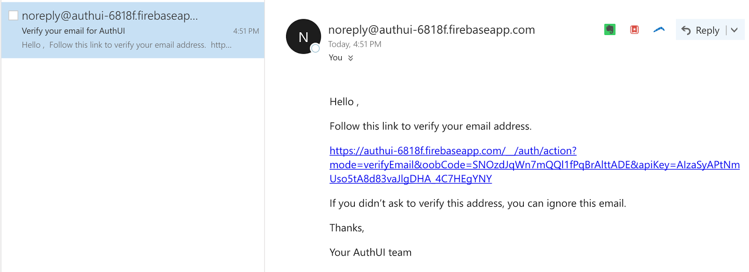749x272 pixels.
Task: Open the dropdown arrow next to Reply
Action: click(x=734, y=30)
